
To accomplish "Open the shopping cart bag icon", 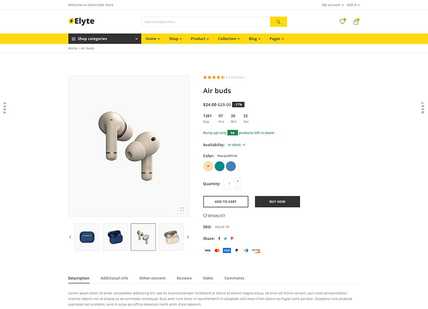I will pos(356,22).
